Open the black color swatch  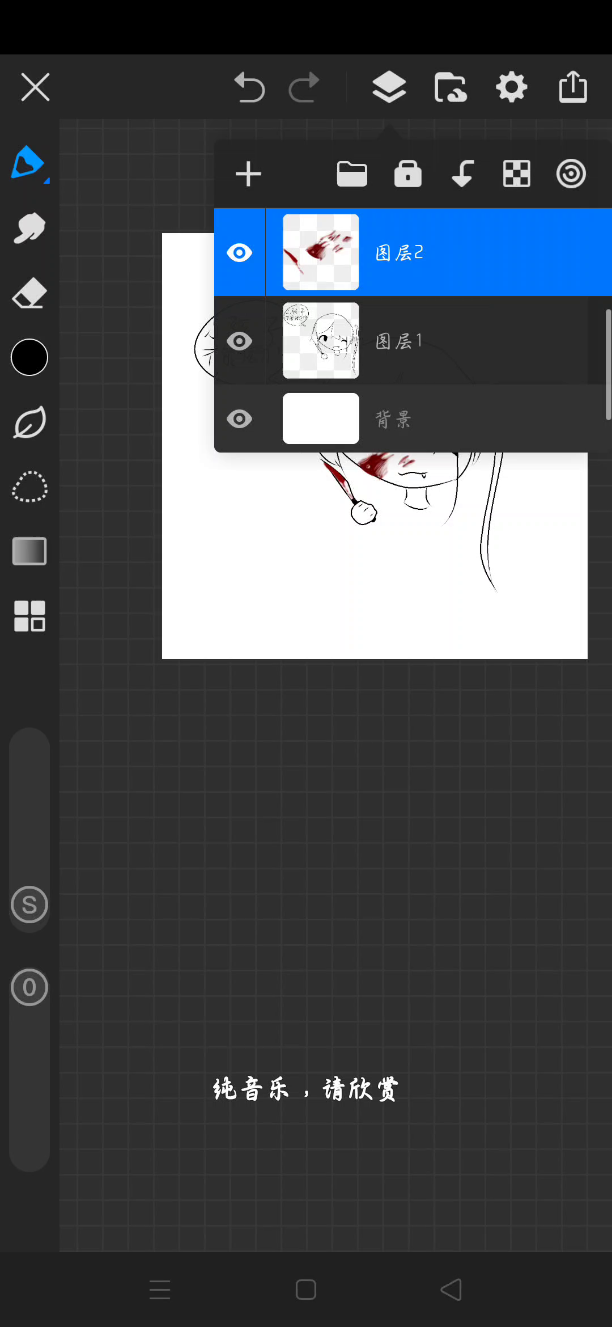[x=29, y=357]
